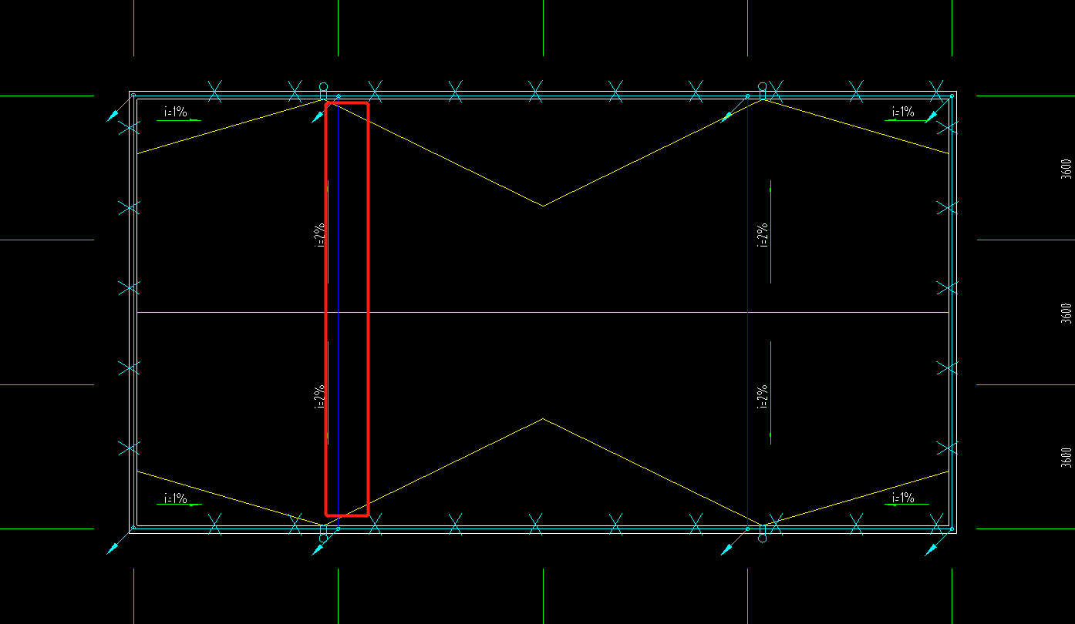Screen dimensions: 1075x624
Task: Select the bottom-left i=1% slope label
Action: 175,498
